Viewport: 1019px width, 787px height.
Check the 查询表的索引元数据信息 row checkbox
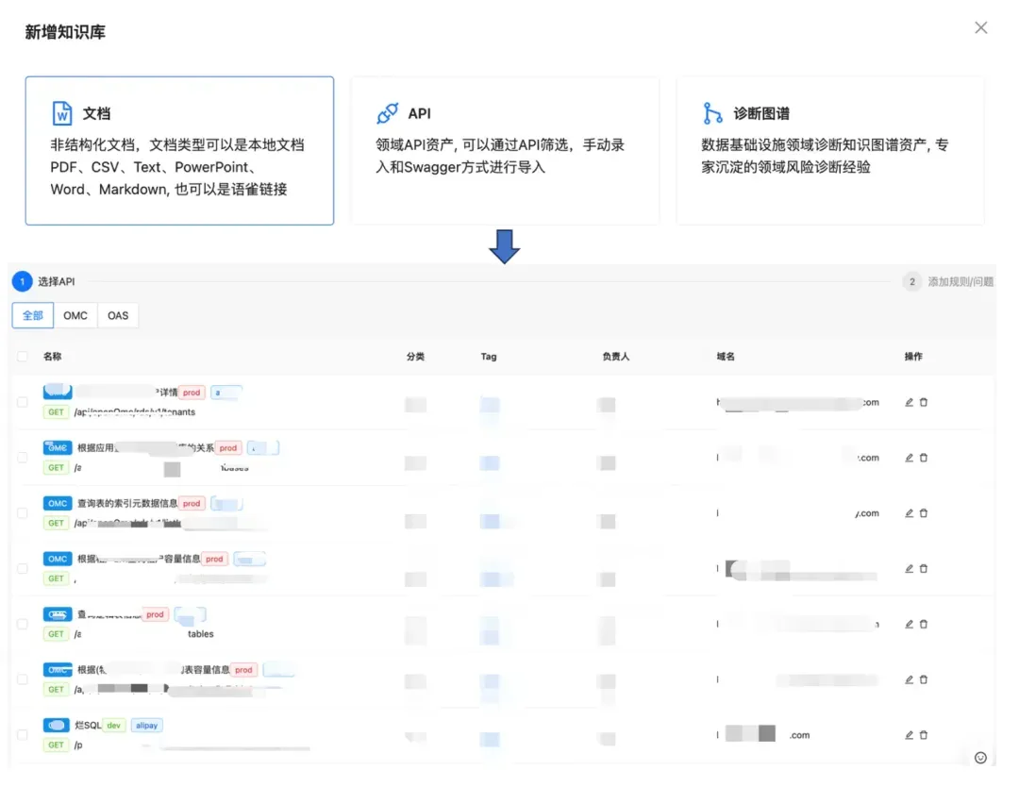click(x=23, y=513)
